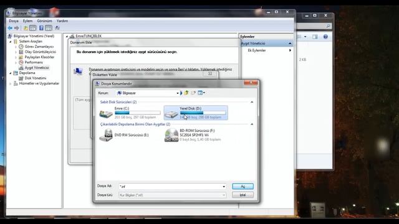Select the Yerel Disk (D:) drive
Viewport: 399px width, 224px height.
(196, 113)
